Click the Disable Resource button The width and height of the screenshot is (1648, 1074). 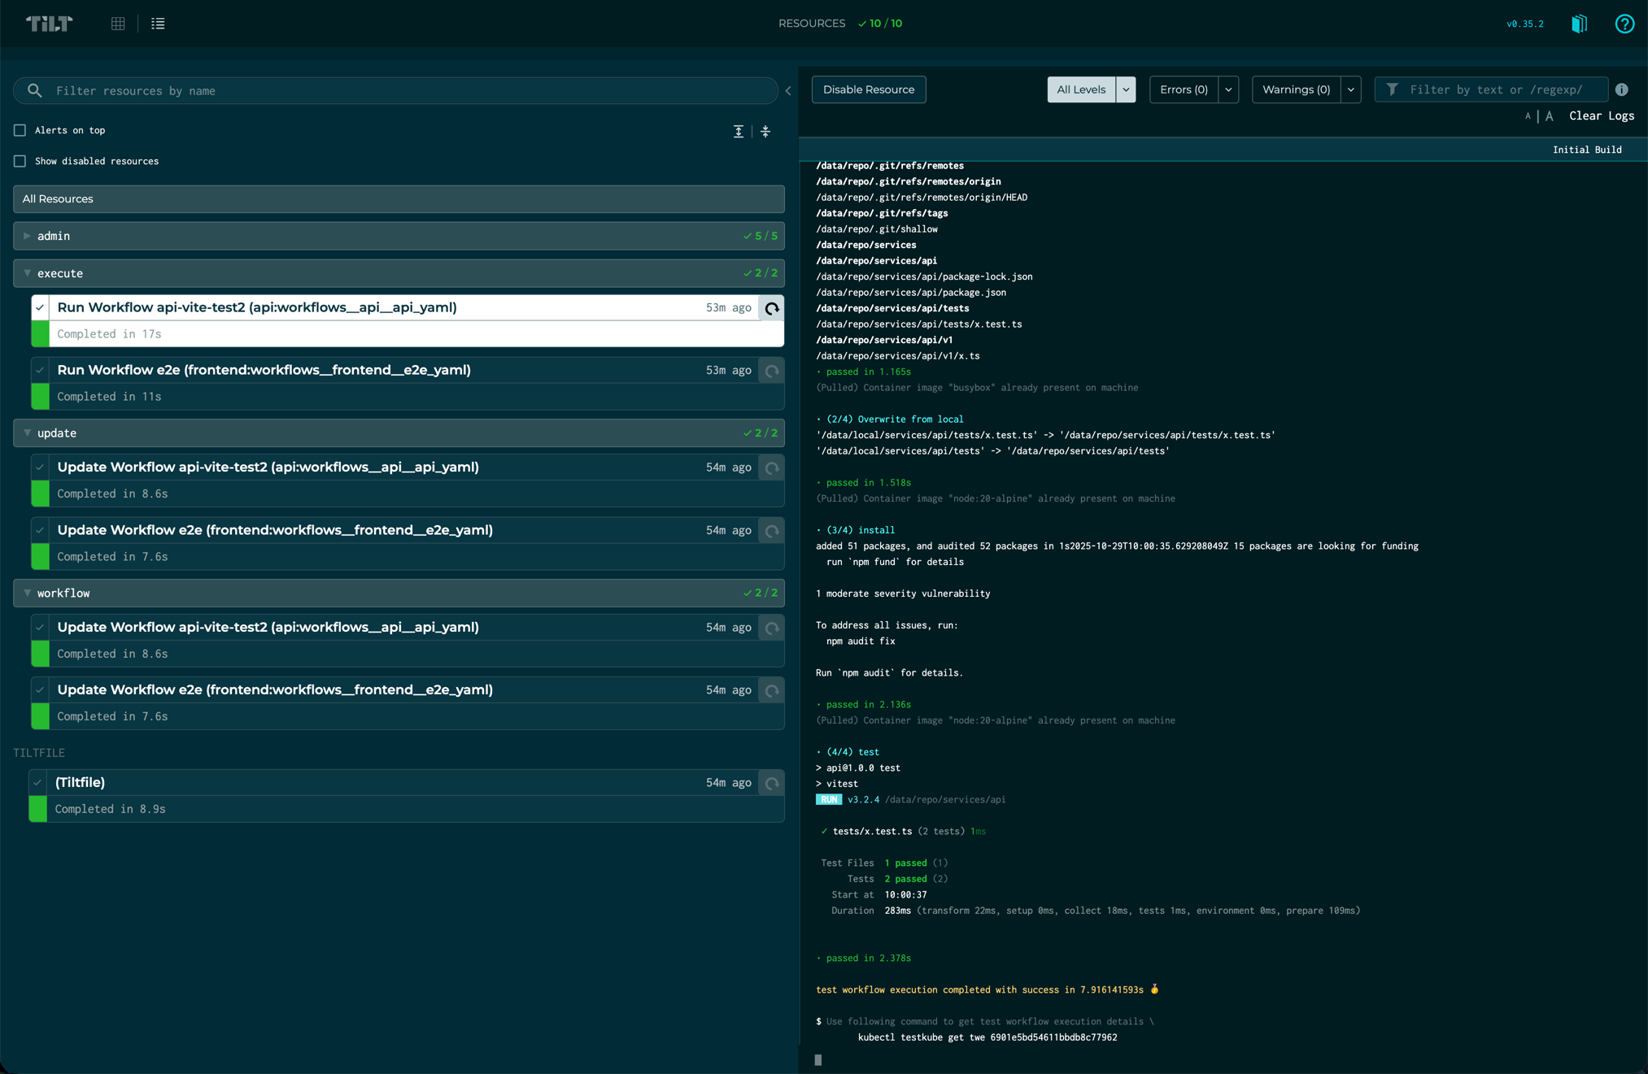tap(868, 89)
